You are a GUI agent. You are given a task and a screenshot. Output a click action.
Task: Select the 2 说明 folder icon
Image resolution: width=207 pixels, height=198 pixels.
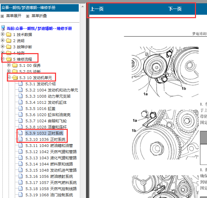9,40
